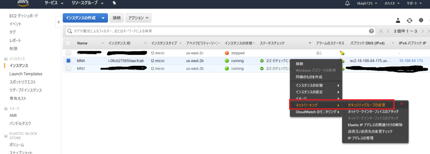This screenshot has width=430, height=154.
Task: Open the 18.188.84.175 public IP link
Action: click(x=411, y=61)
